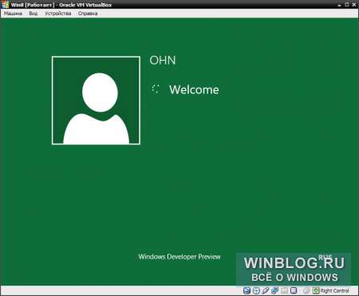The width and height of the screenshot is (359, 296).
Task: Click the OHN username text
Action: point(163,61)
